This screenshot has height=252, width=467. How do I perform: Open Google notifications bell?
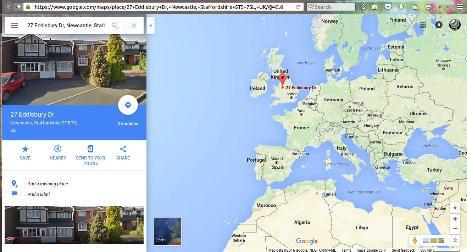[439, 25]
